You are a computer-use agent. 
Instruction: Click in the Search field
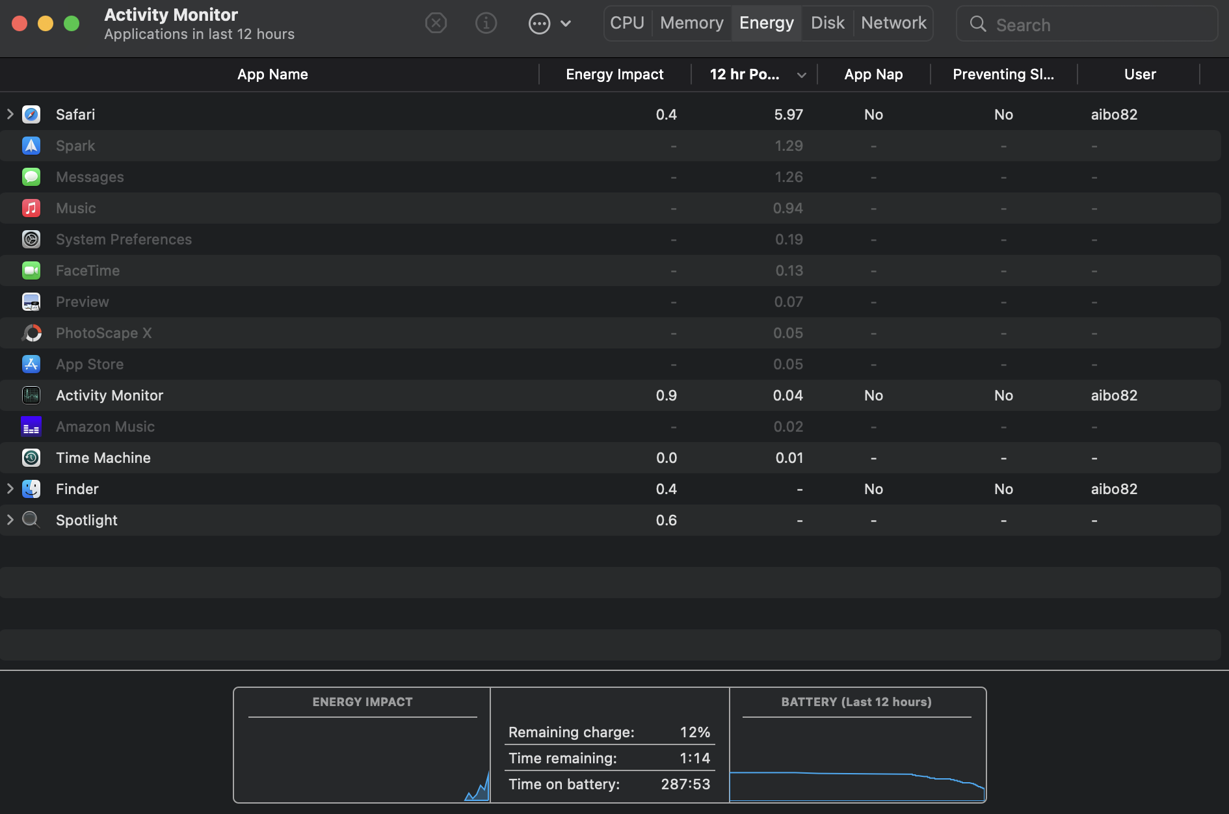(x=1087, y=24)
